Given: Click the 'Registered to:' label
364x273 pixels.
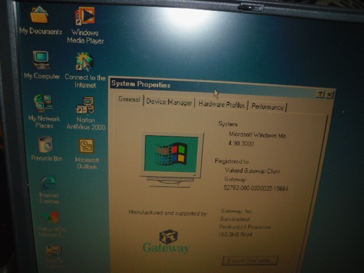Looking at the screenshot, I should point(232,161).
